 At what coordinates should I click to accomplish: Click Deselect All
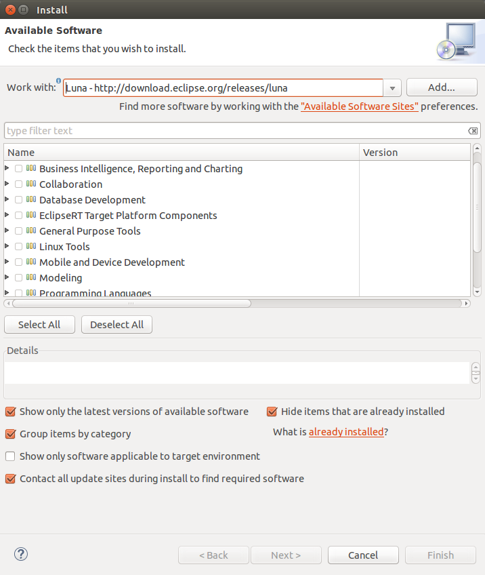(x=117, y=325)
